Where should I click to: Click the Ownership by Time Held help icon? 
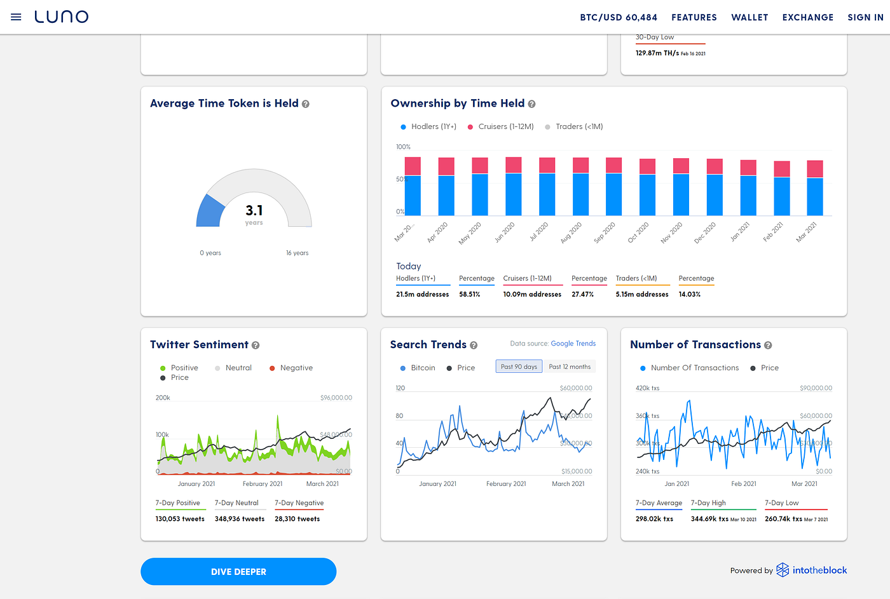pos(531,104)
